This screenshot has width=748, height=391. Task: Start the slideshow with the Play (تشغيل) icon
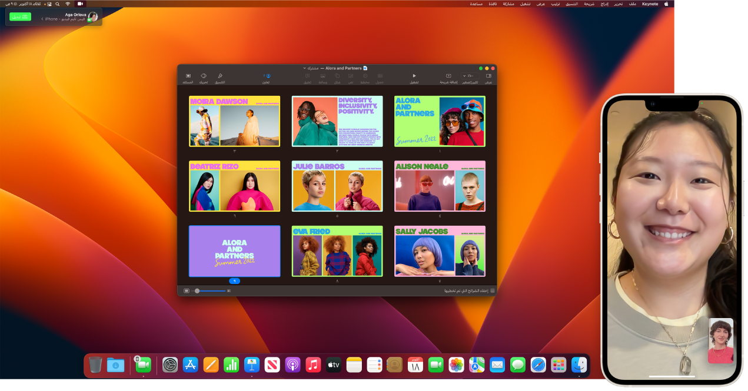[414, 77]
